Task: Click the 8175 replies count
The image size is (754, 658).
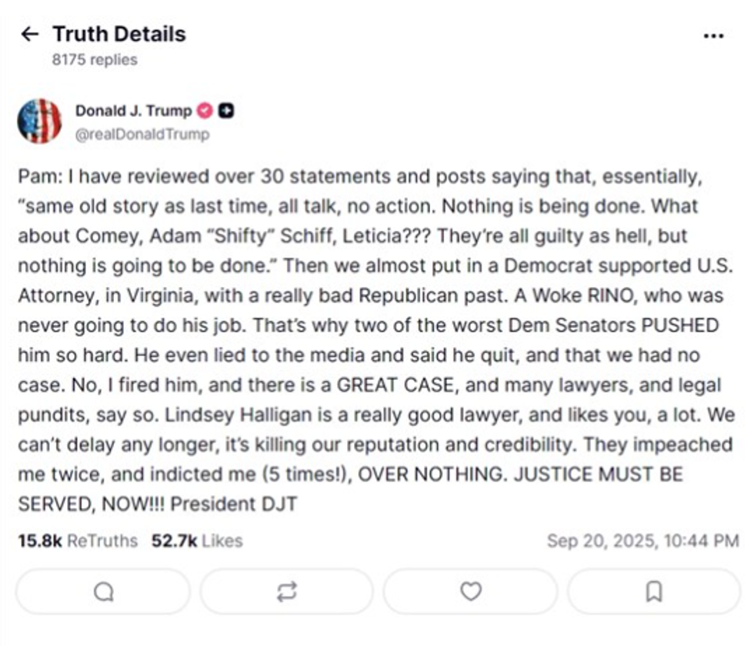Action: click(x=95, y=59)
